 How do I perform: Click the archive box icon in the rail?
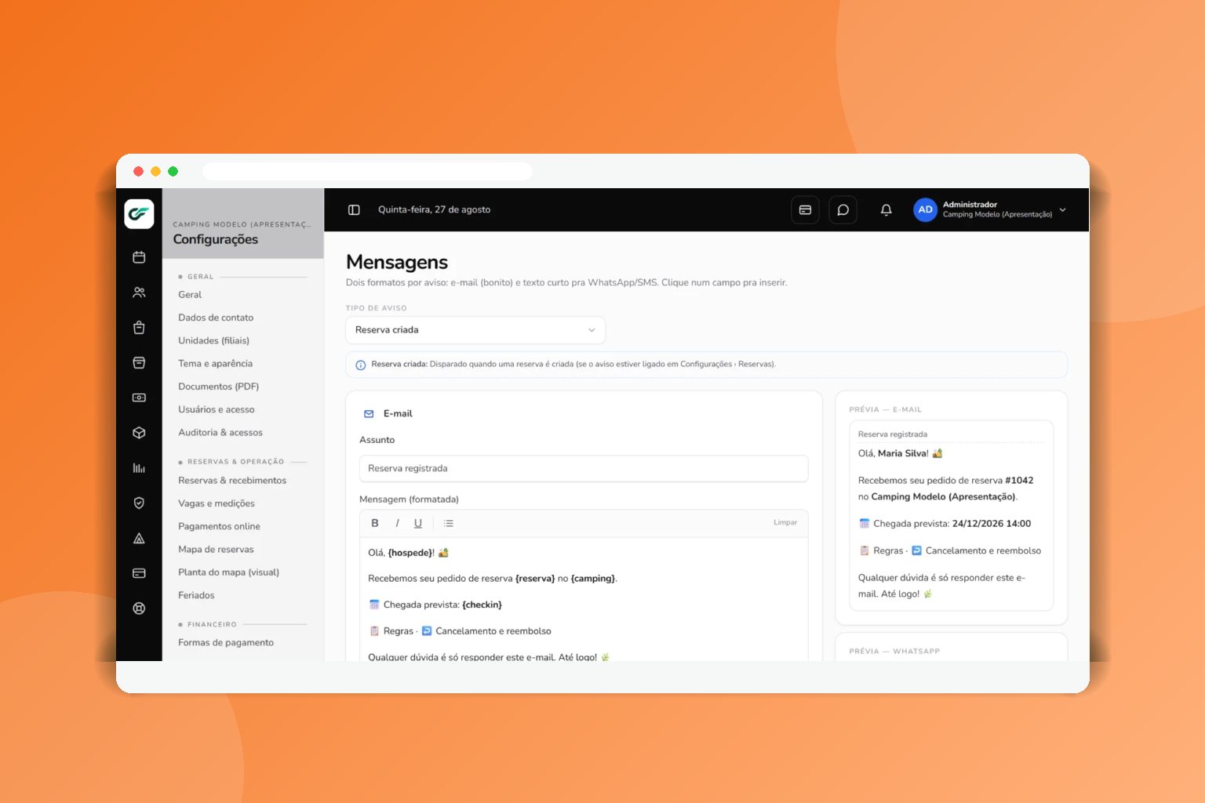(x=139, y=362)
